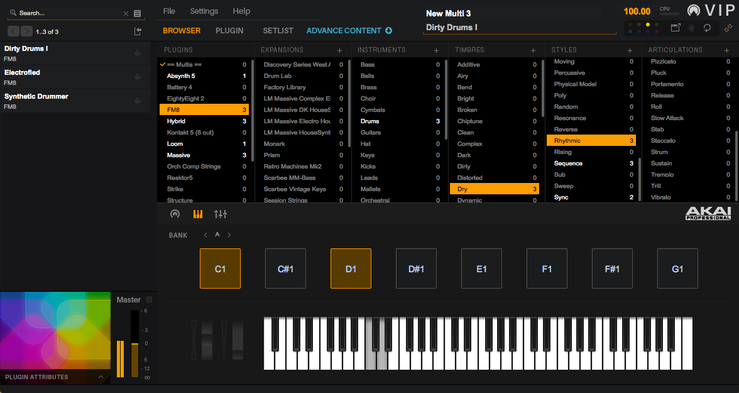Click the hand icon in top toolbar
This screenshot has height=393, width=739.
pyautogui.click(x=691, y=28)
